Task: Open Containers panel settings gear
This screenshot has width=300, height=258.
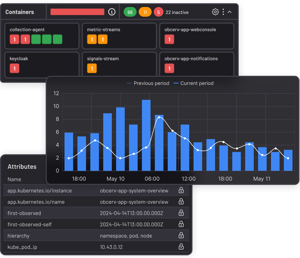Action: coord(215,12)
